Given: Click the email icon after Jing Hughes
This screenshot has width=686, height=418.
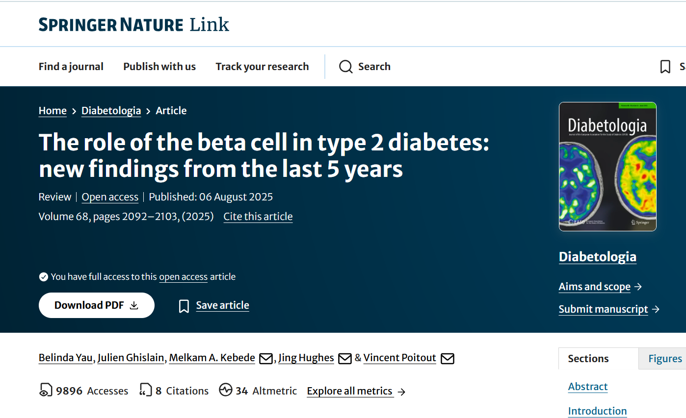Looking at the screenshot, I should click(345, 359).
